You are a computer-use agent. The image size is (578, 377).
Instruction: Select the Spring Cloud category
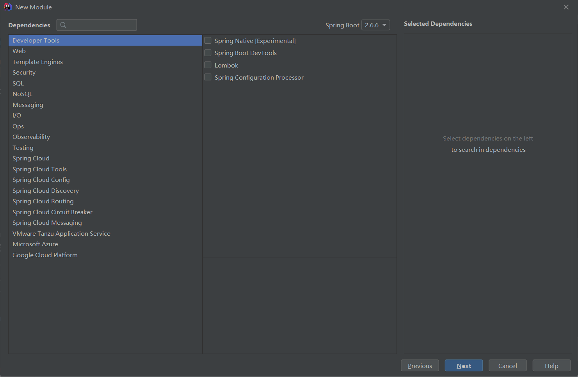[105, 158]
